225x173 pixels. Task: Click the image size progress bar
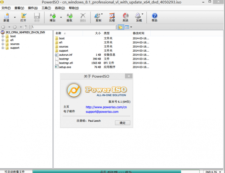116,171
